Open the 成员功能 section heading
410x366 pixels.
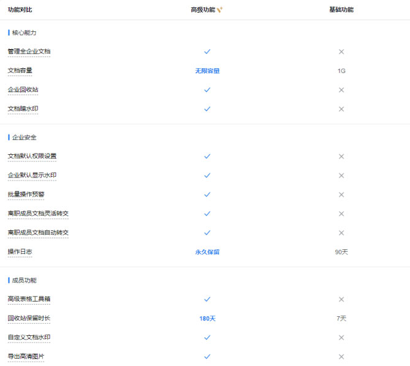tap(25, 280)
